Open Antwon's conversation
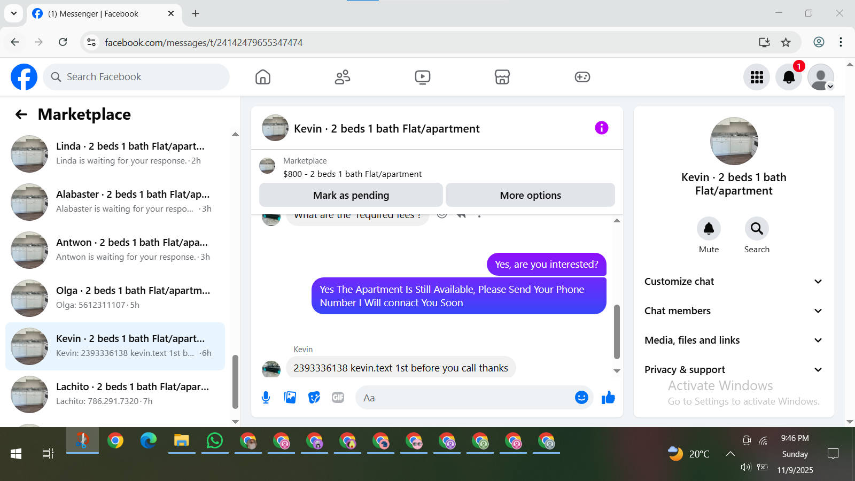 (115, 250)
